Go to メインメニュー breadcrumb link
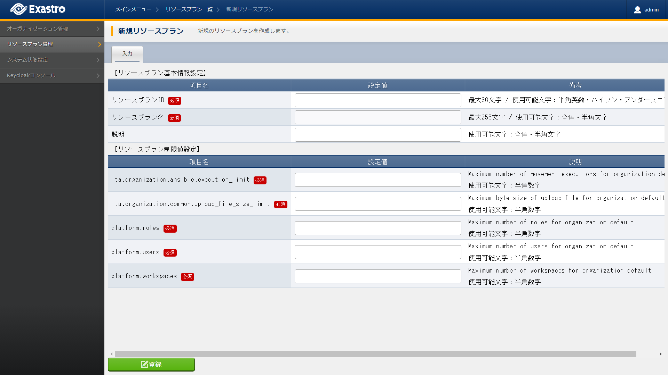Screen dimensions: 668x375 [x=133, y=9]
